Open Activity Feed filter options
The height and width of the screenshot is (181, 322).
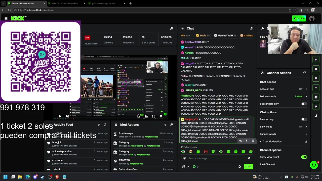[x=99, y=125]
